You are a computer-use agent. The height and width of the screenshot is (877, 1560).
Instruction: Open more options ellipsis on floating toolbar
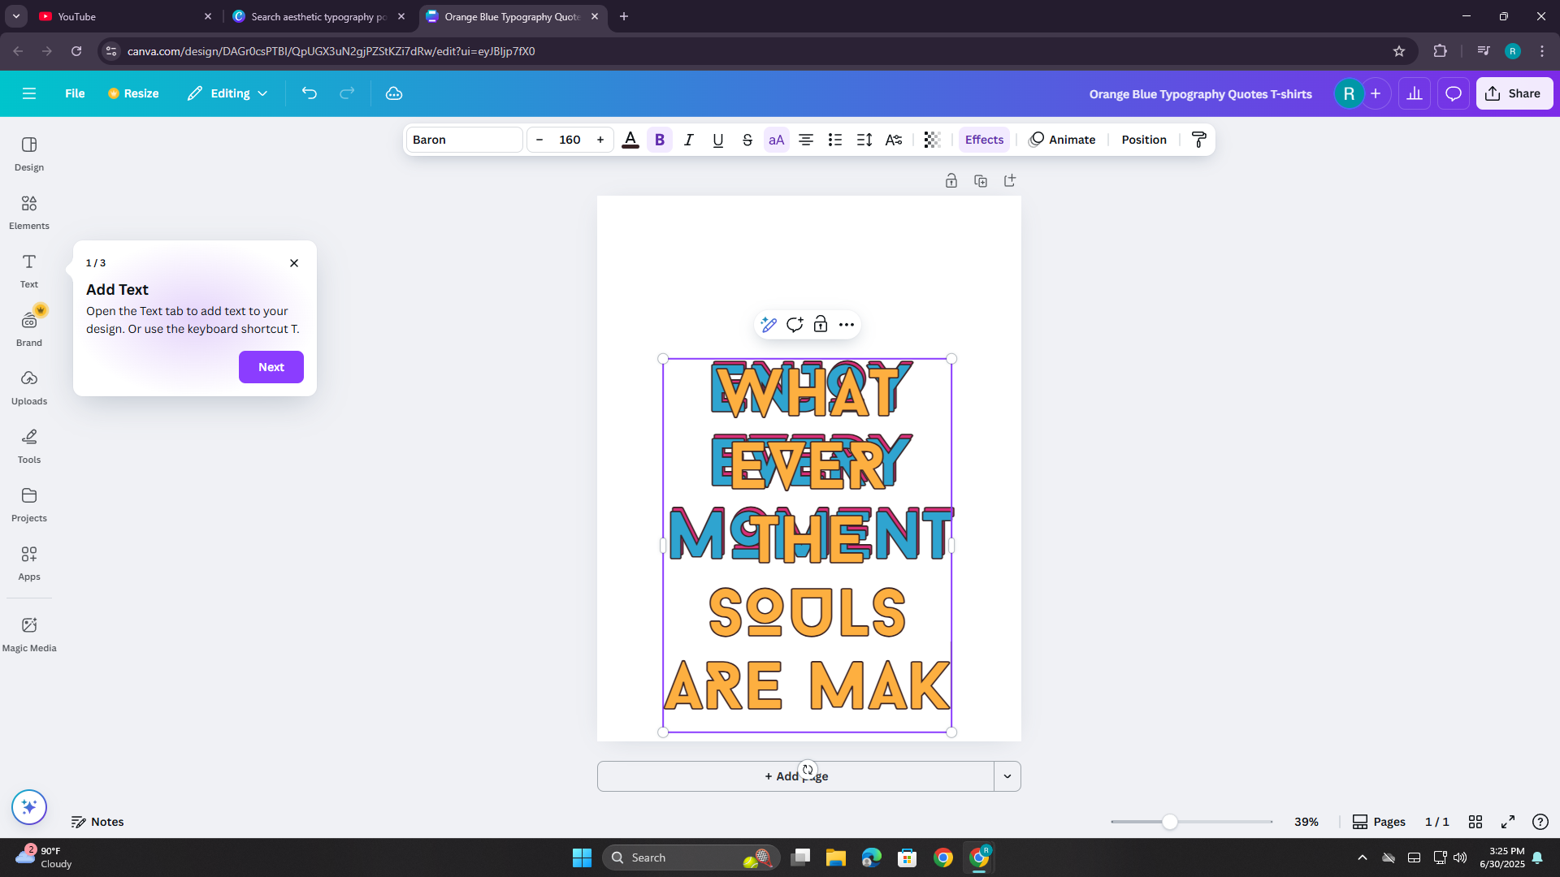847,325
